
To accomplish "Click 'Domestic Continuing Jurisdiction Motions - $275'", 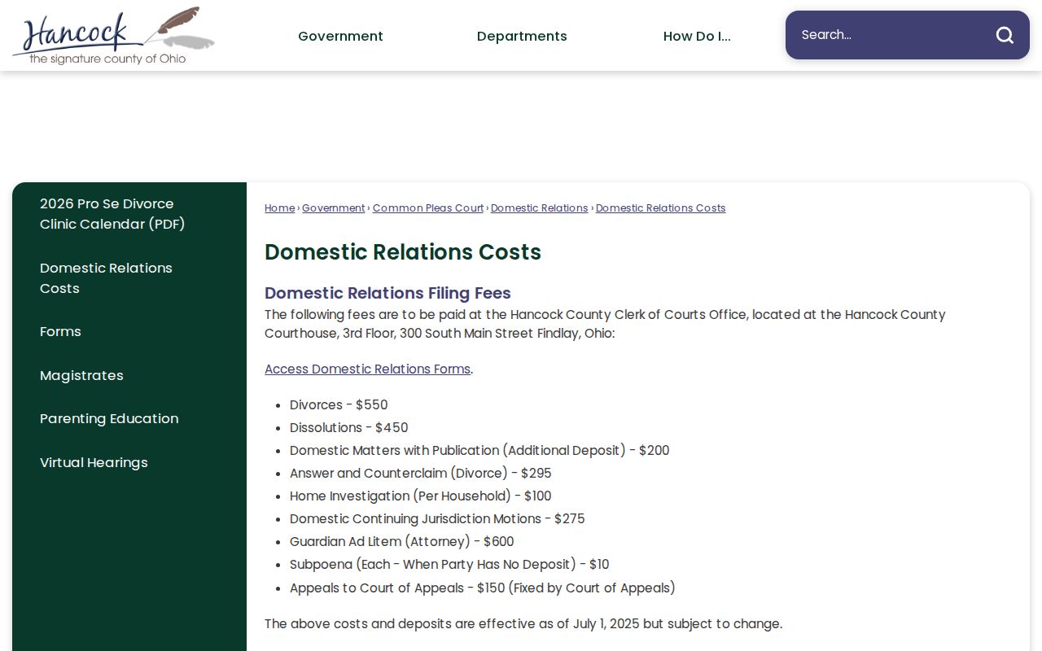I will tap(437, 518).
